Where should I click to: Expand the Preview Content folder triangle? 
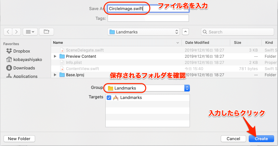(x=55, y=56)
